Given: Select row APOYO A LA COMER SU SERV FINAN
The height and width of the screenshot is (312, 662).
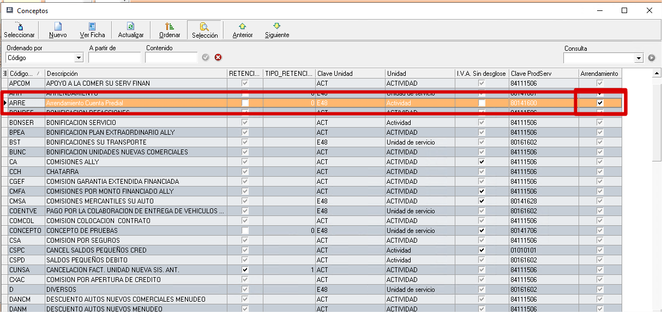Looking at the screenshot, I should coord(312,83).
